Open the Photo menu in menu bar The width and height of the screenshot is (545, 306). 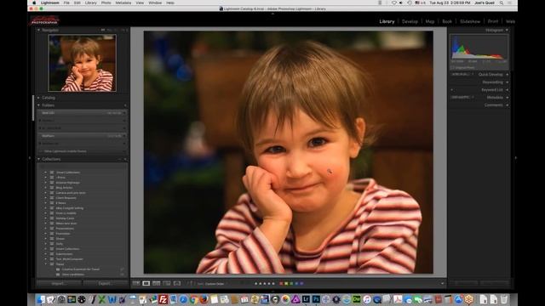tap(106, 3)
